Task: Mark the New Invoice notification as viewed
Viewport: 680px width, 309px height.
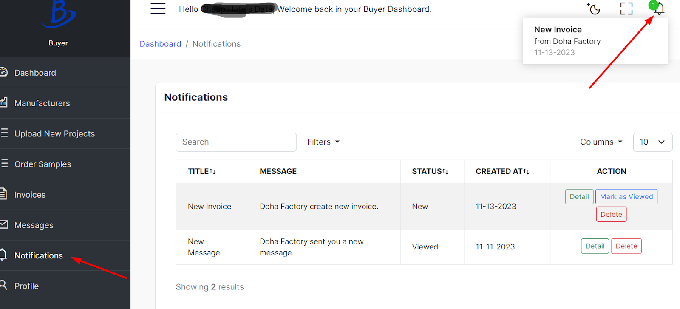Action: (x=626, y=197)
